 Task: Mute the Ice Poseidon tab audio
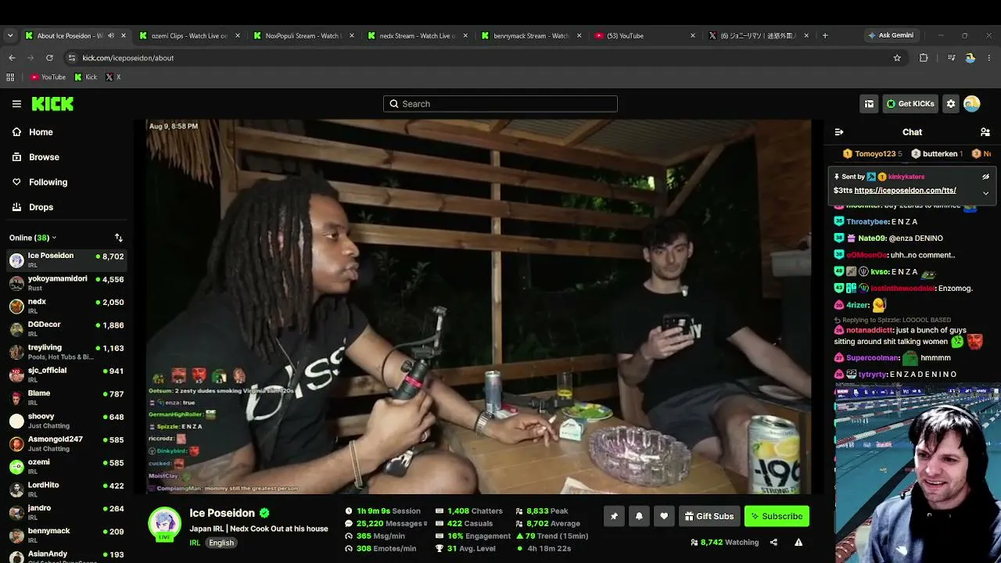(110, 35)
